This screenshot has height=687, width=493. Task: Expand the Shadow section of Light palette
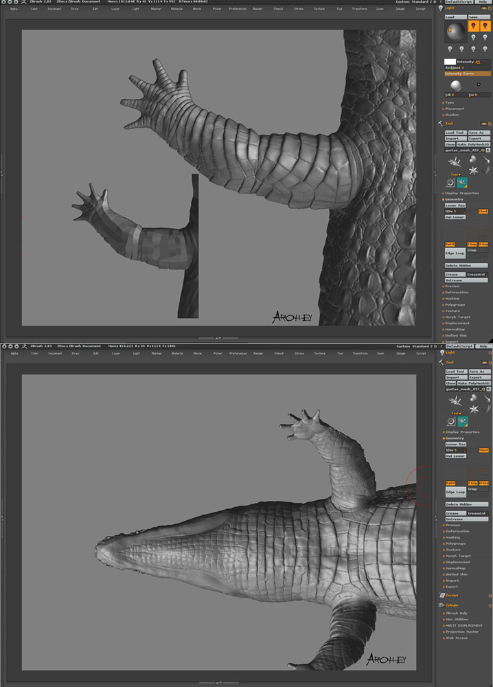(x=451, y=115)
